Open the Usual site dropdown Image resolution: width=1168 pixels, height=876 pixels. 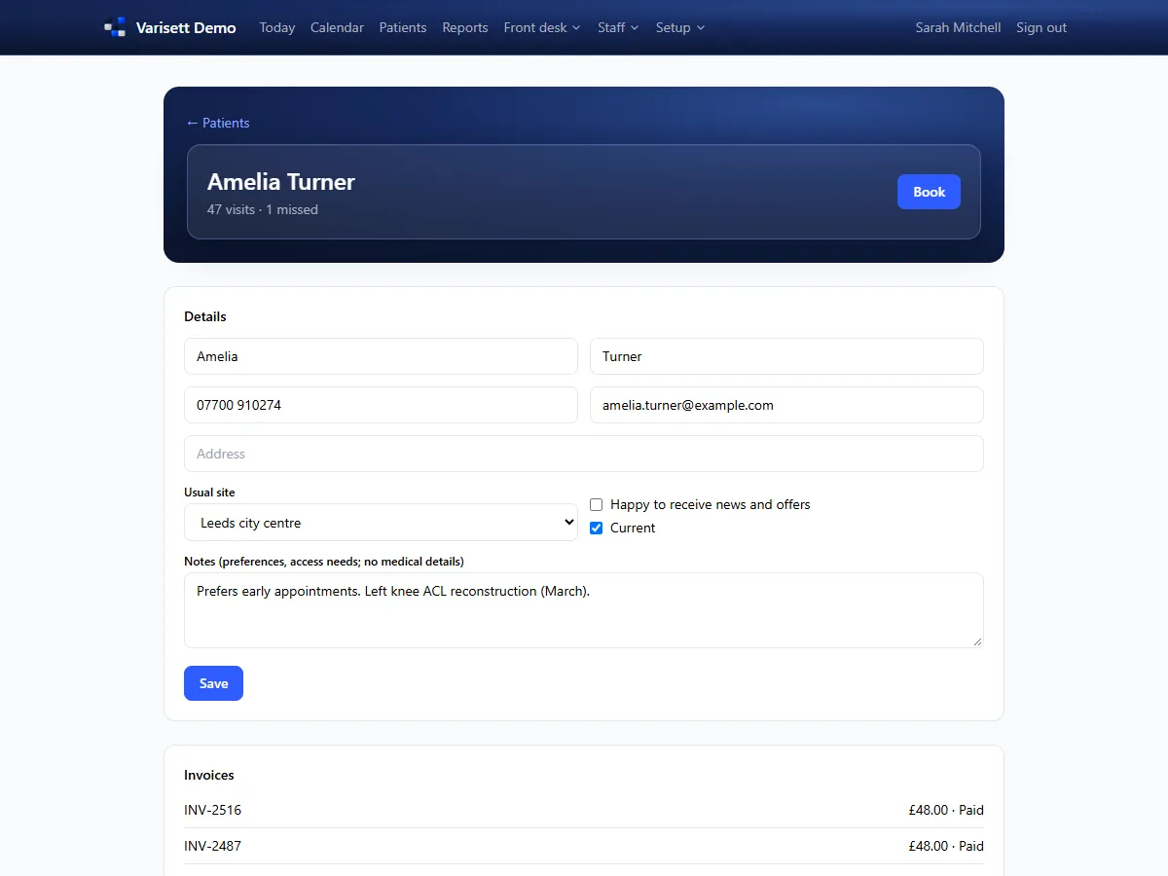click(x=381, y=523)
